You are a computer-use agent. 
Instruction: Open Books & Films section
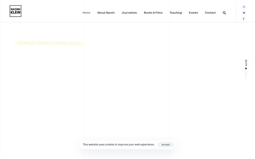coord(153,13)
